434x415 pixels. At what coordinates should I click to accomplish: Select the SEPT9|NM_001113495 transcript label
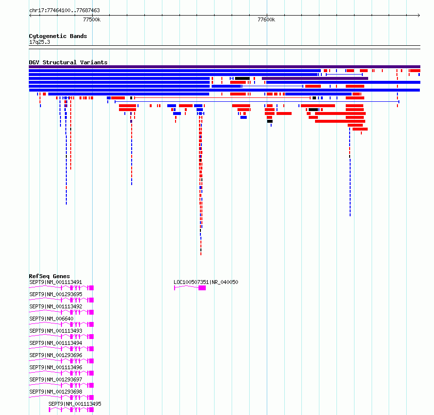click(75, 404)
